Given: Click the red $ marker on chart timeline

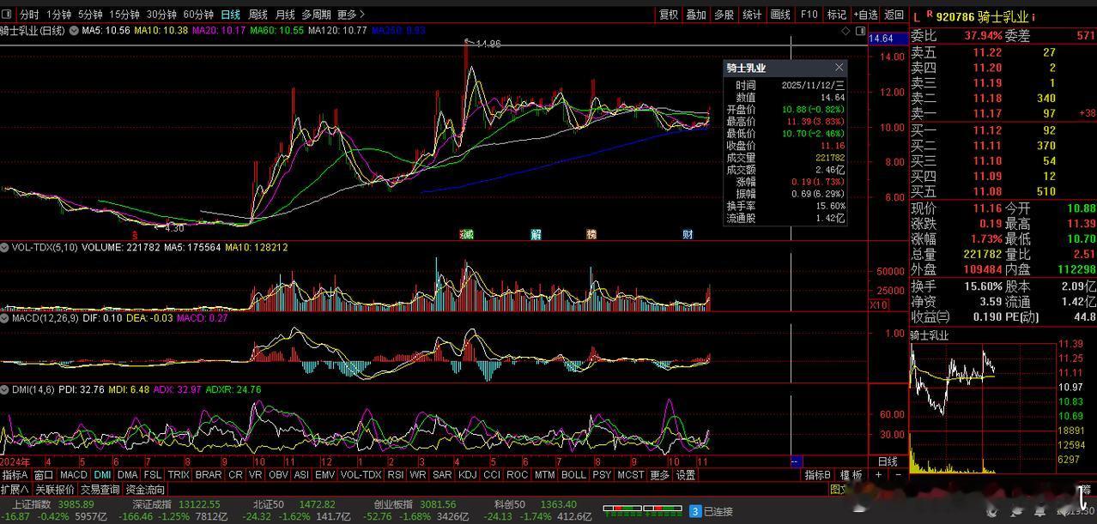Looking at the screenshot, I should coord(134,234).
